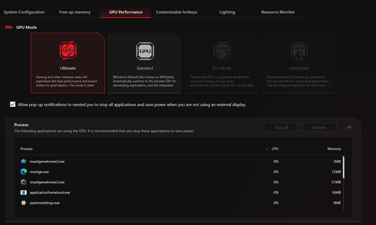
Task: Click the first msedgewebview2.exe download icon
Action: 23,161
